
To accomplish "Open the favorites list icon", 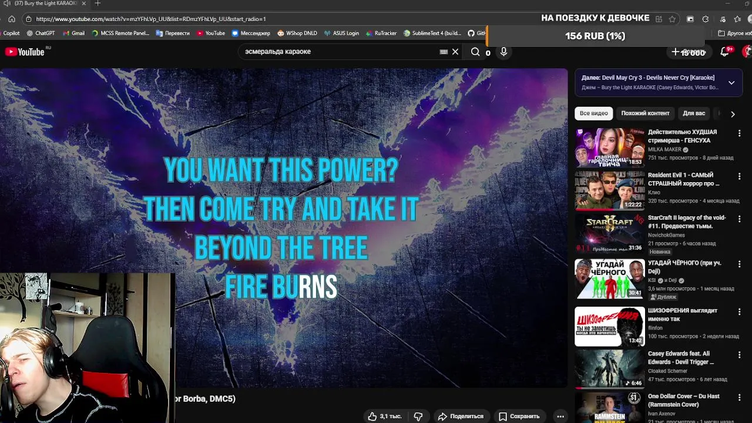I will coord(737,19).
